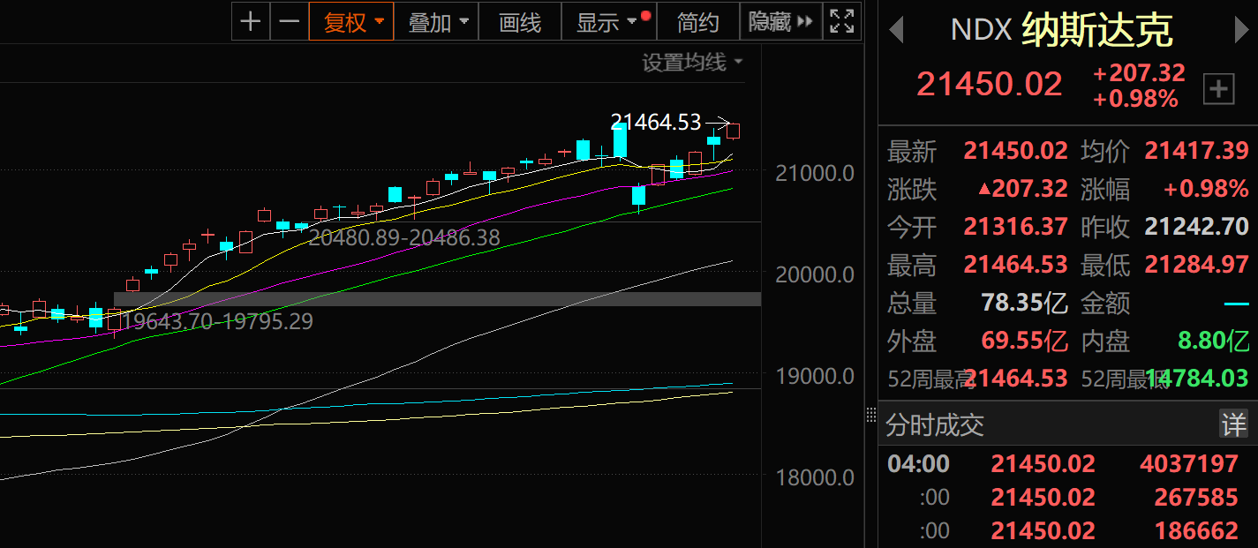Click the 分时成交 section header
Image resolution: width=1258 pixels, height=548 pixels.
click(935, 425)
